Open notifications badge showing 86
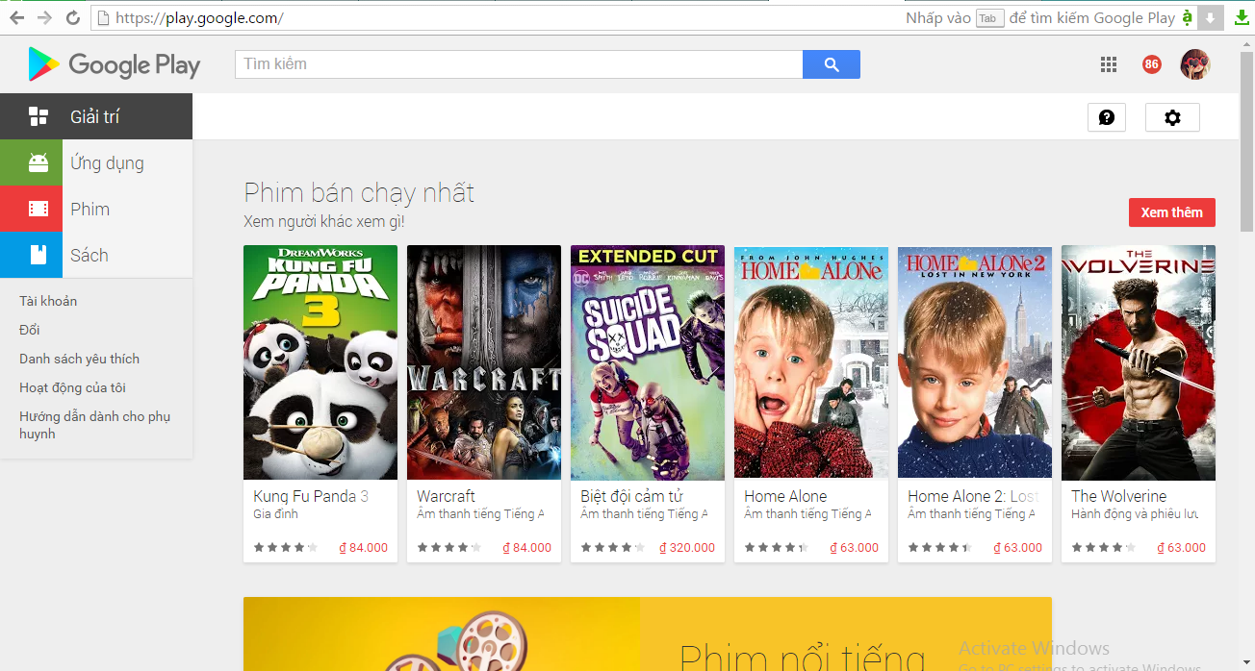This screenshot has height=671, width=1255. click(1152, 64)
